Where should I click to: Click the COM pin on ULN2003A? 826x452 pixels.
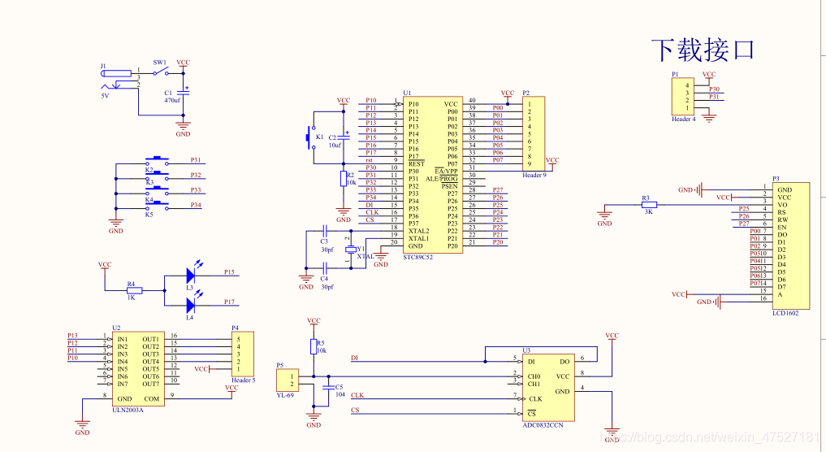(152, 398)
